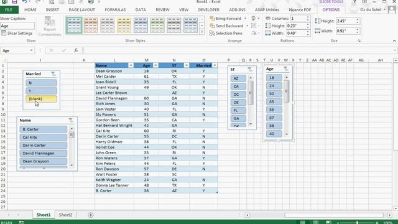The image size is (398, 224).
Task: Apply the yellow slicer style swatch
Action: point(124,25)
